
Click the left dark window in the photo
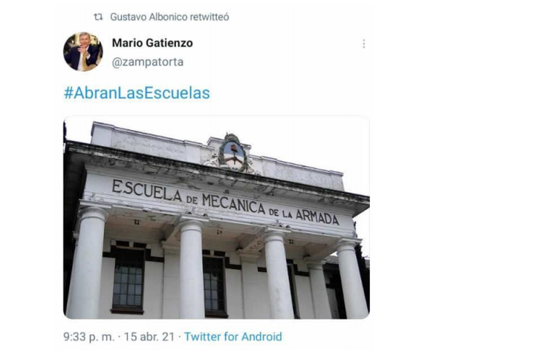tap(128, 280)
